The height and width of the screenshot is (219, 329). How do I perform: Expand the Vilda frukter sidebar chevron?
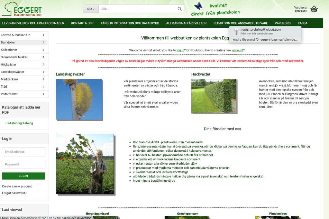coord(43,94)
